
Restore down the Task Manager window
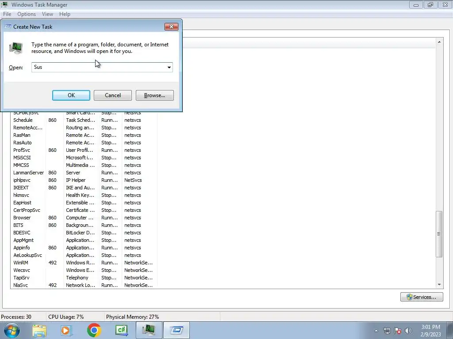click(430, 4)
